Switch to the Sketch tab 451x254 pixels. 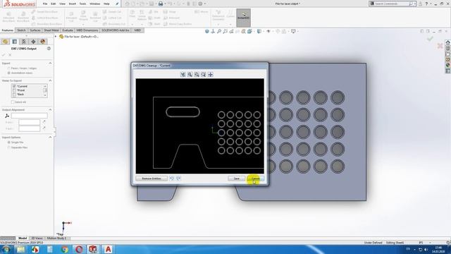click(21, 30)
